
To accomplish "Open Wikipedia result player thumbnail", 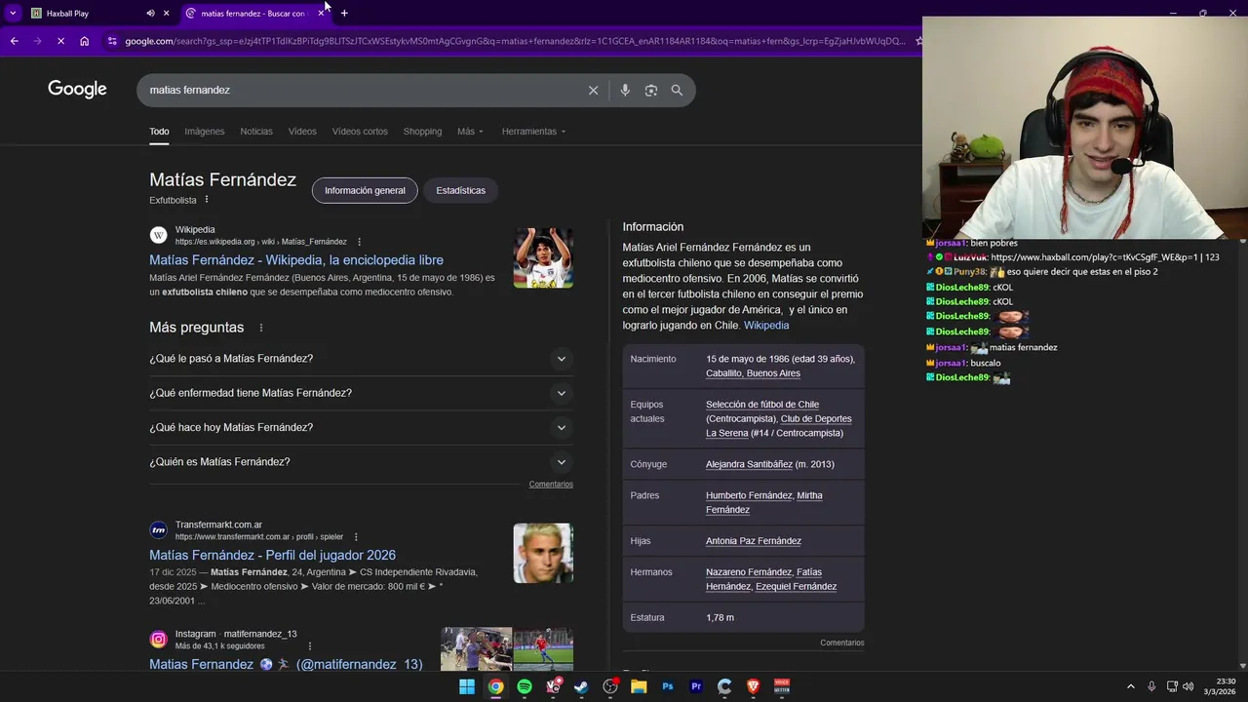I will coord(543,258).
